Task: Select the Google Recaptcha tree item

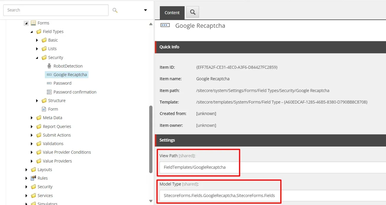Action: (x=70, y=75)
